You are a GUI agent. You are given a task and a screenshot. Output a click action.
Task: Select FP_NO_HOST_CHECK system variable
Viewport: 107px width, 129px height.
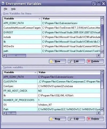[52, 91]
